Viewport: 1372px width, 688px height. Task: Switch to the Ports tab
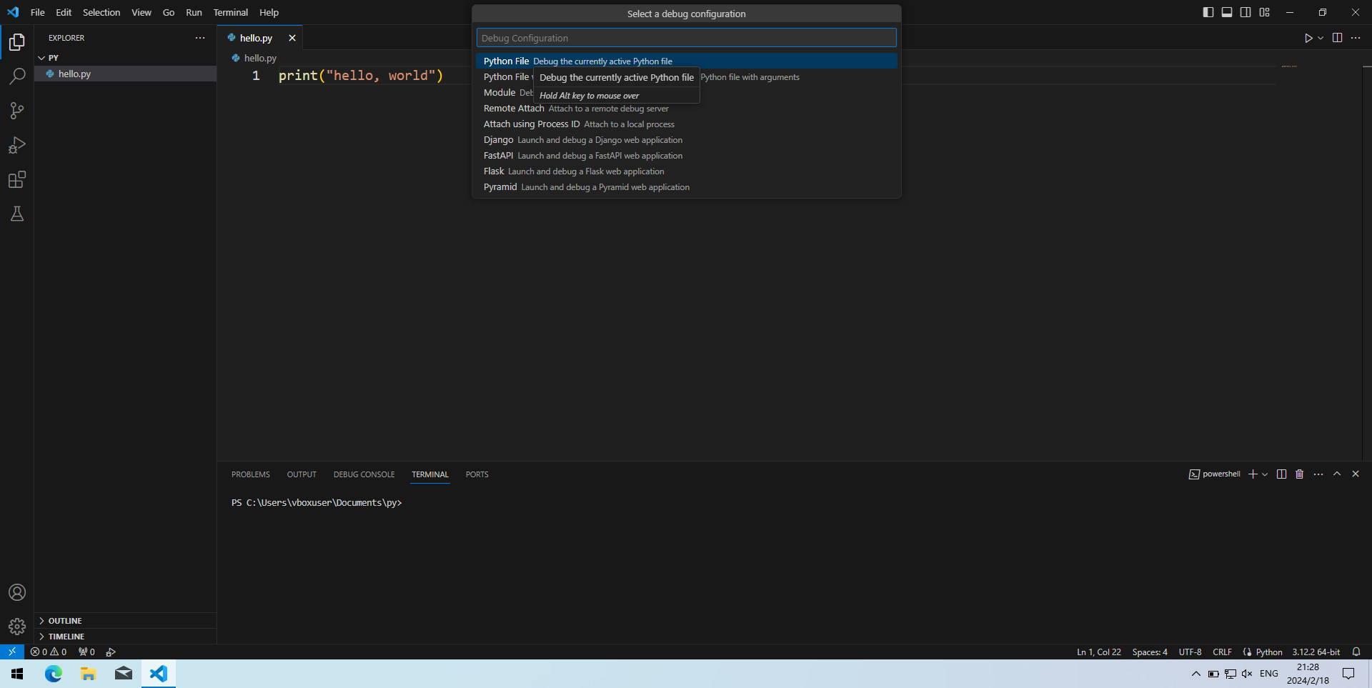click(477, 474)
